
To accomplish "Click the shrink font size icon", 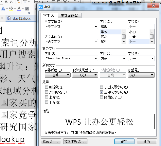I will tap(11, 2).
